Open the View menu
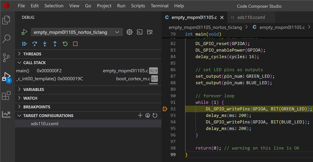 [74, 6]
